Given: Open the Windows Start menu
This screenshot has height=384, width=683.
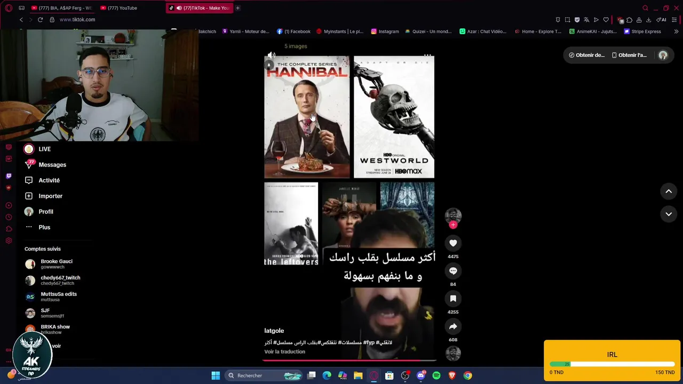Looking at the screenshot, I should (x=216, y=375).
